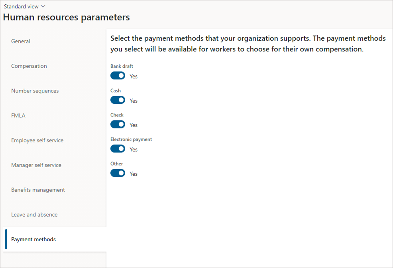Select the Leave and absence section
The width and height of the screenshot is (393, 268).
(34, 214)
